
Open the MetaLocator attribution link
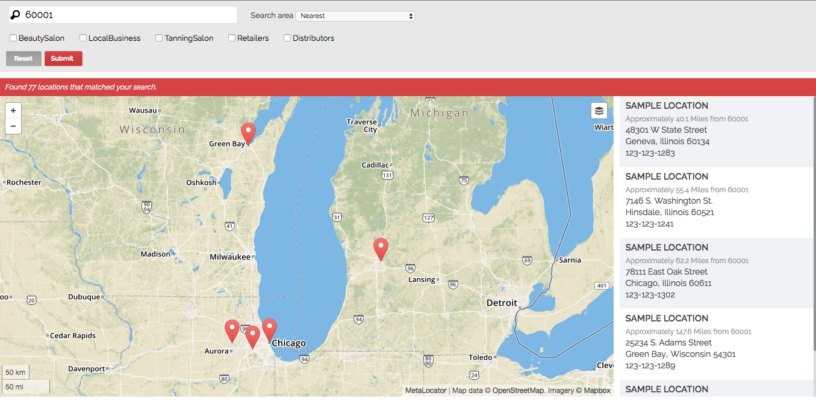pos(426,391)
